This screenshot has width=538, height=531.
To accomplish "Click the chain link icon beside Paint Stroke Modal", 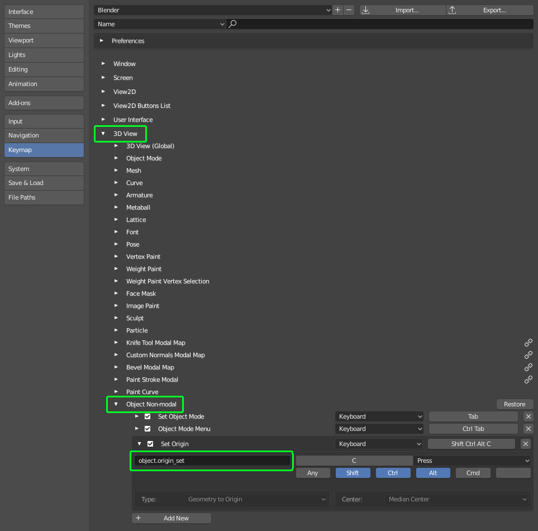I will (x=528, y=380).
